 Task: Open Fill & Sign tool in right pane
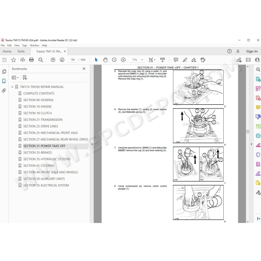pos(258,174)
